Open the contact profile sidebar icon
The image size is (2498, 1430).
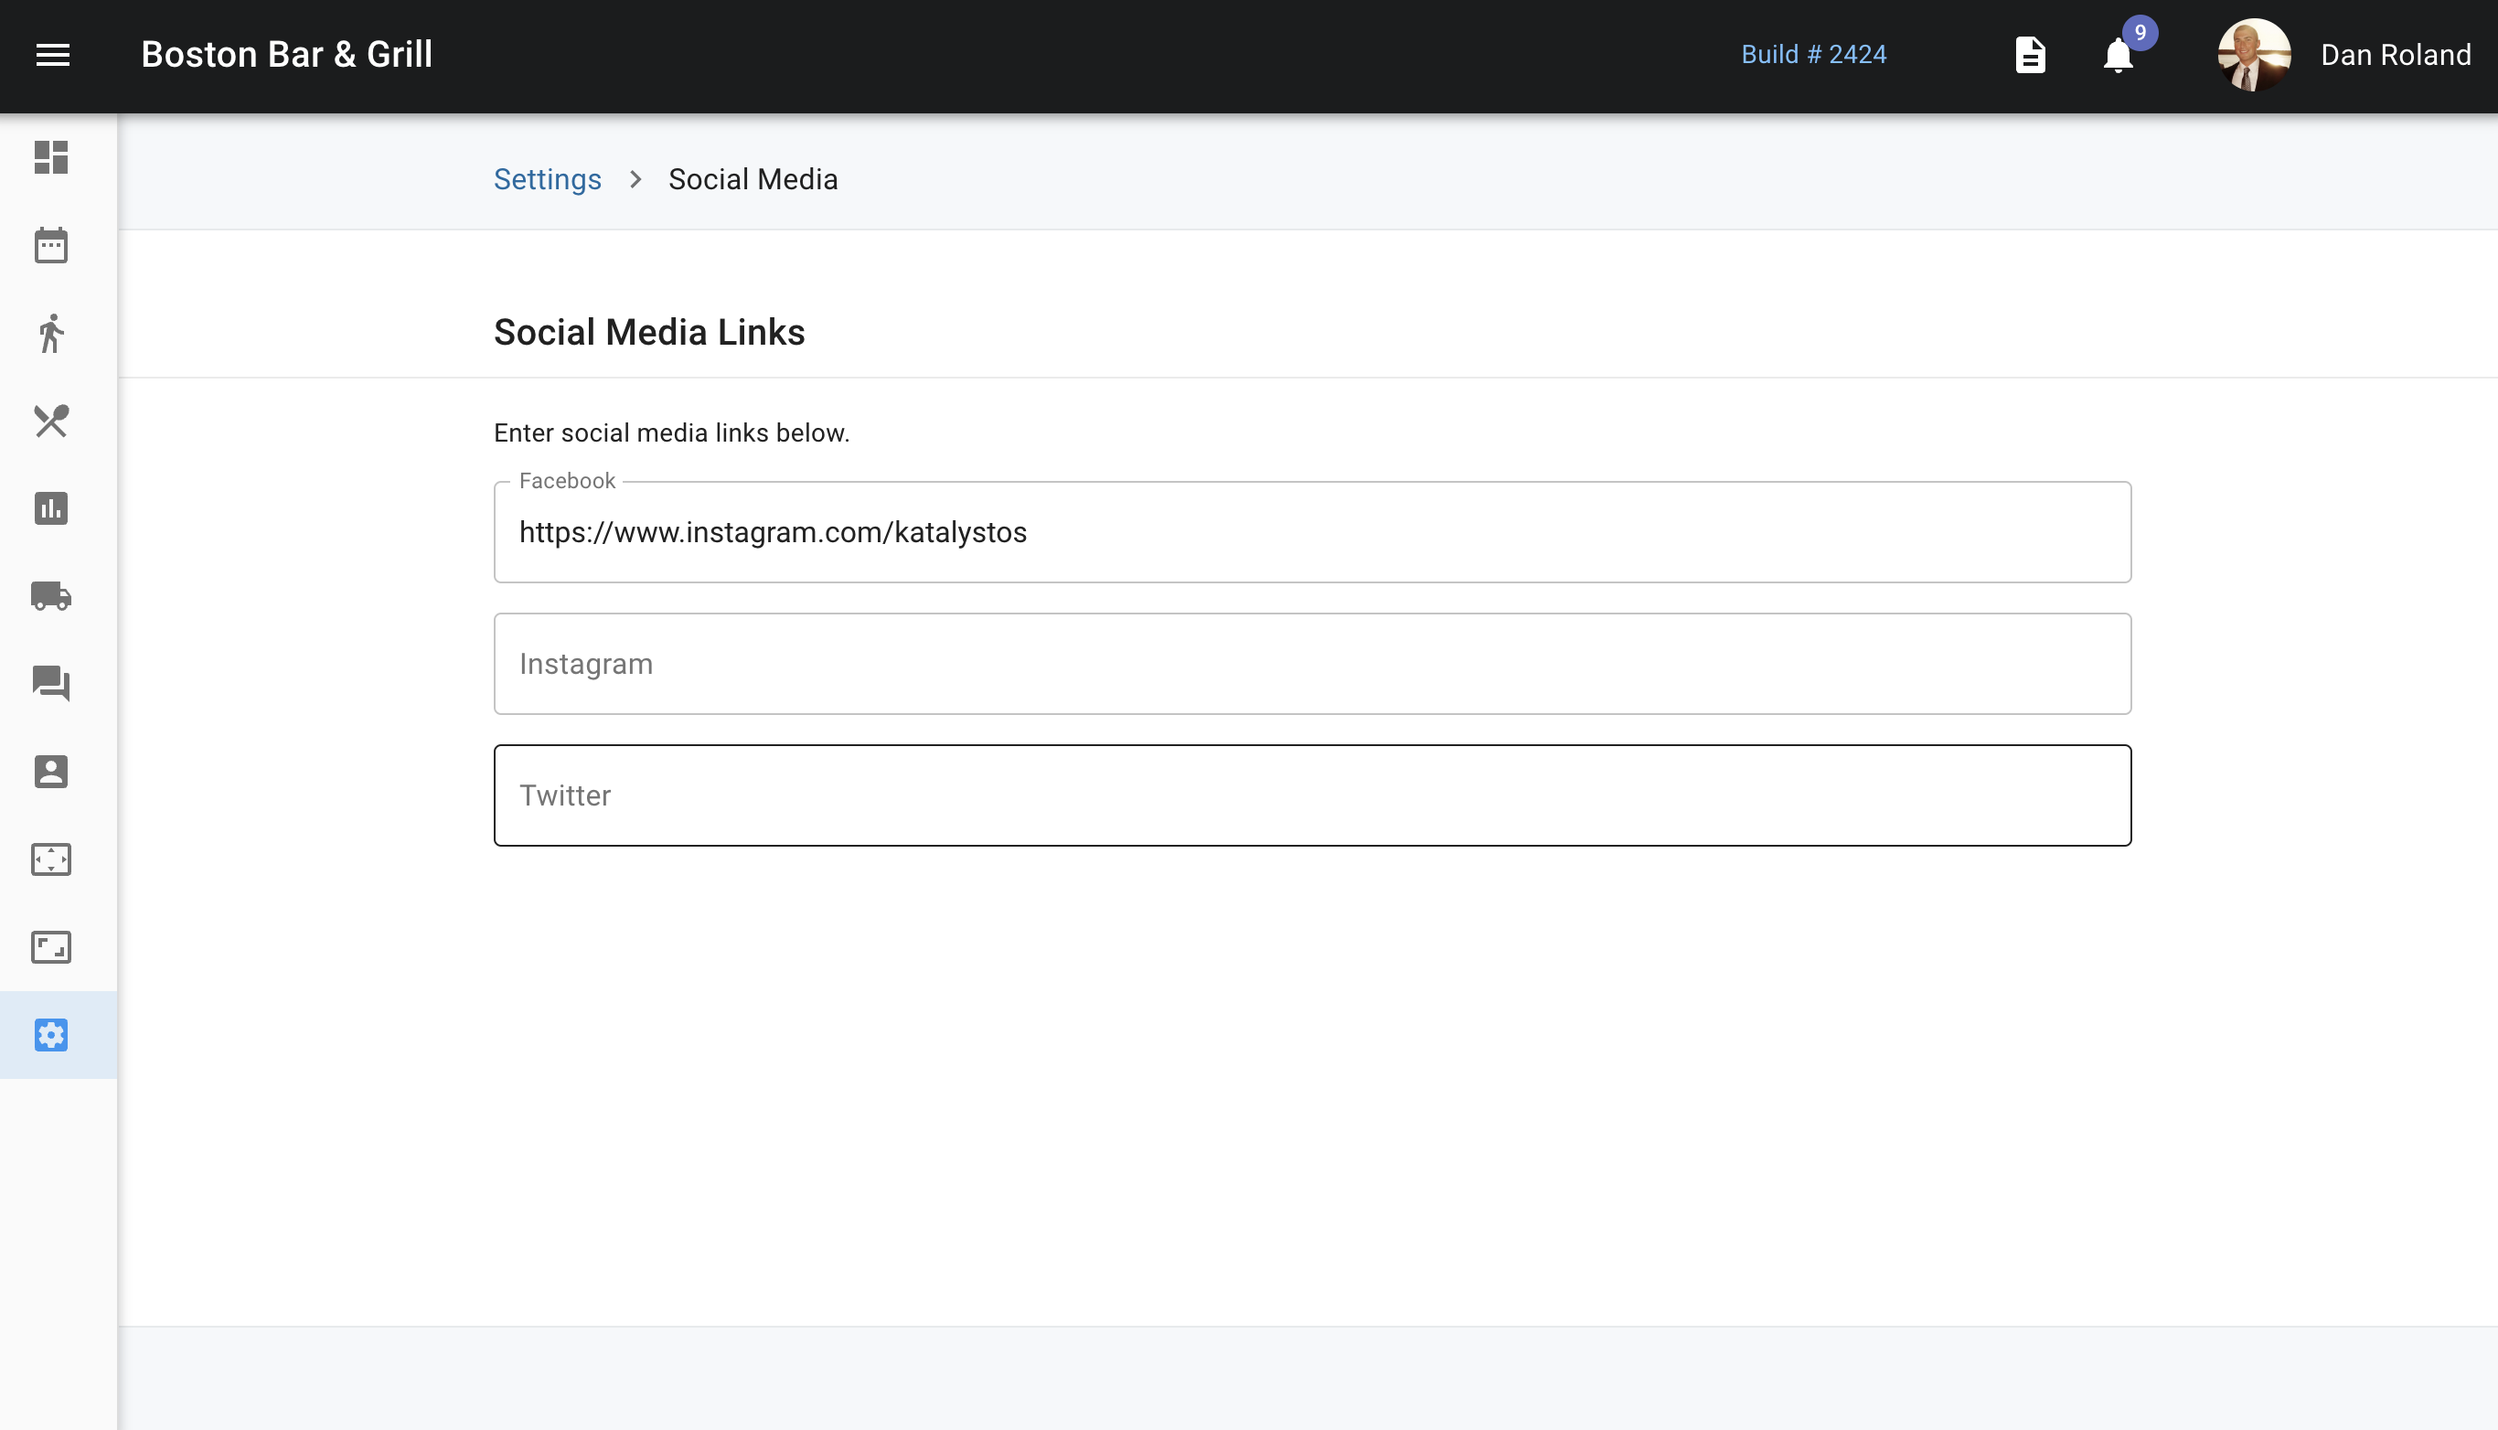51,772
